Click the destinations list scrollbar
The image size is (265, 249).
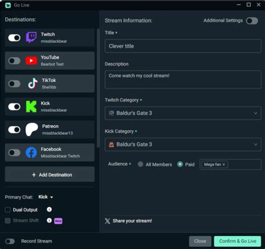tap(98, 88)
